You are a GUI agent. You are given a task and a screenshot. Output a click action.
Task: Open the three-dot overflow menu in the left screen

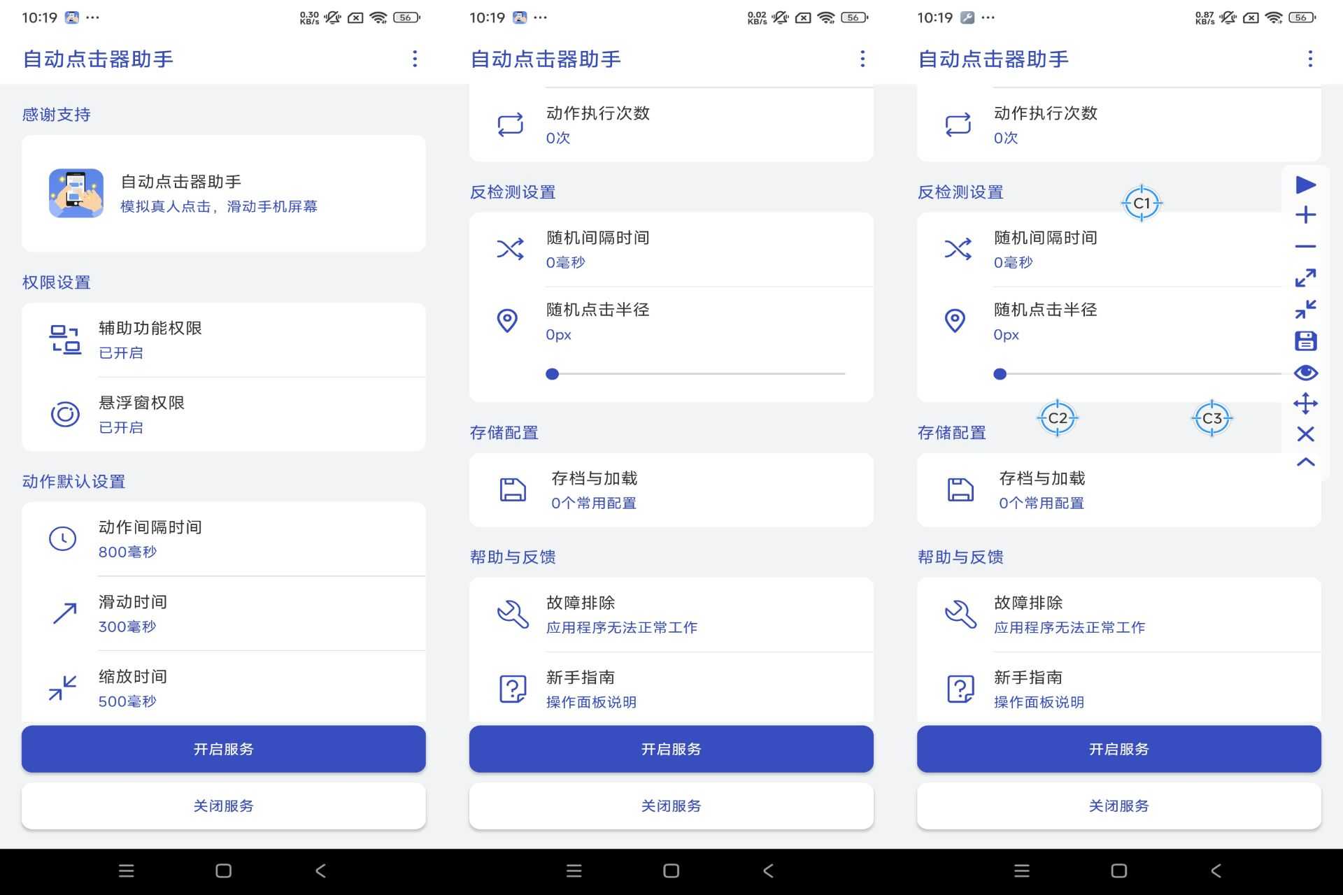pyautogui.click(x=415, y=59)
